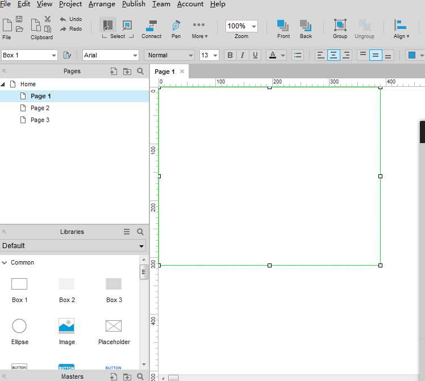This screenshot has width=425, height=381.
Task: Open the text color dropdown arrow
Action: [x=283, y=56]
